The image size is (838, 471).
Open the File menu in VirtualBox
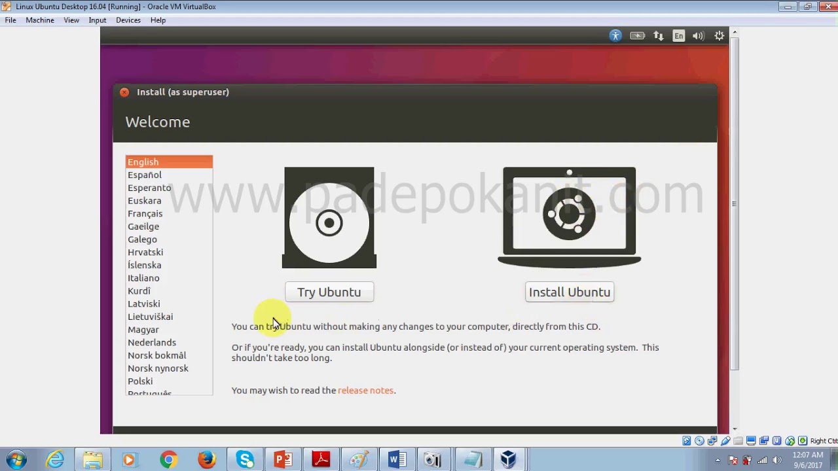pos(10,20)
